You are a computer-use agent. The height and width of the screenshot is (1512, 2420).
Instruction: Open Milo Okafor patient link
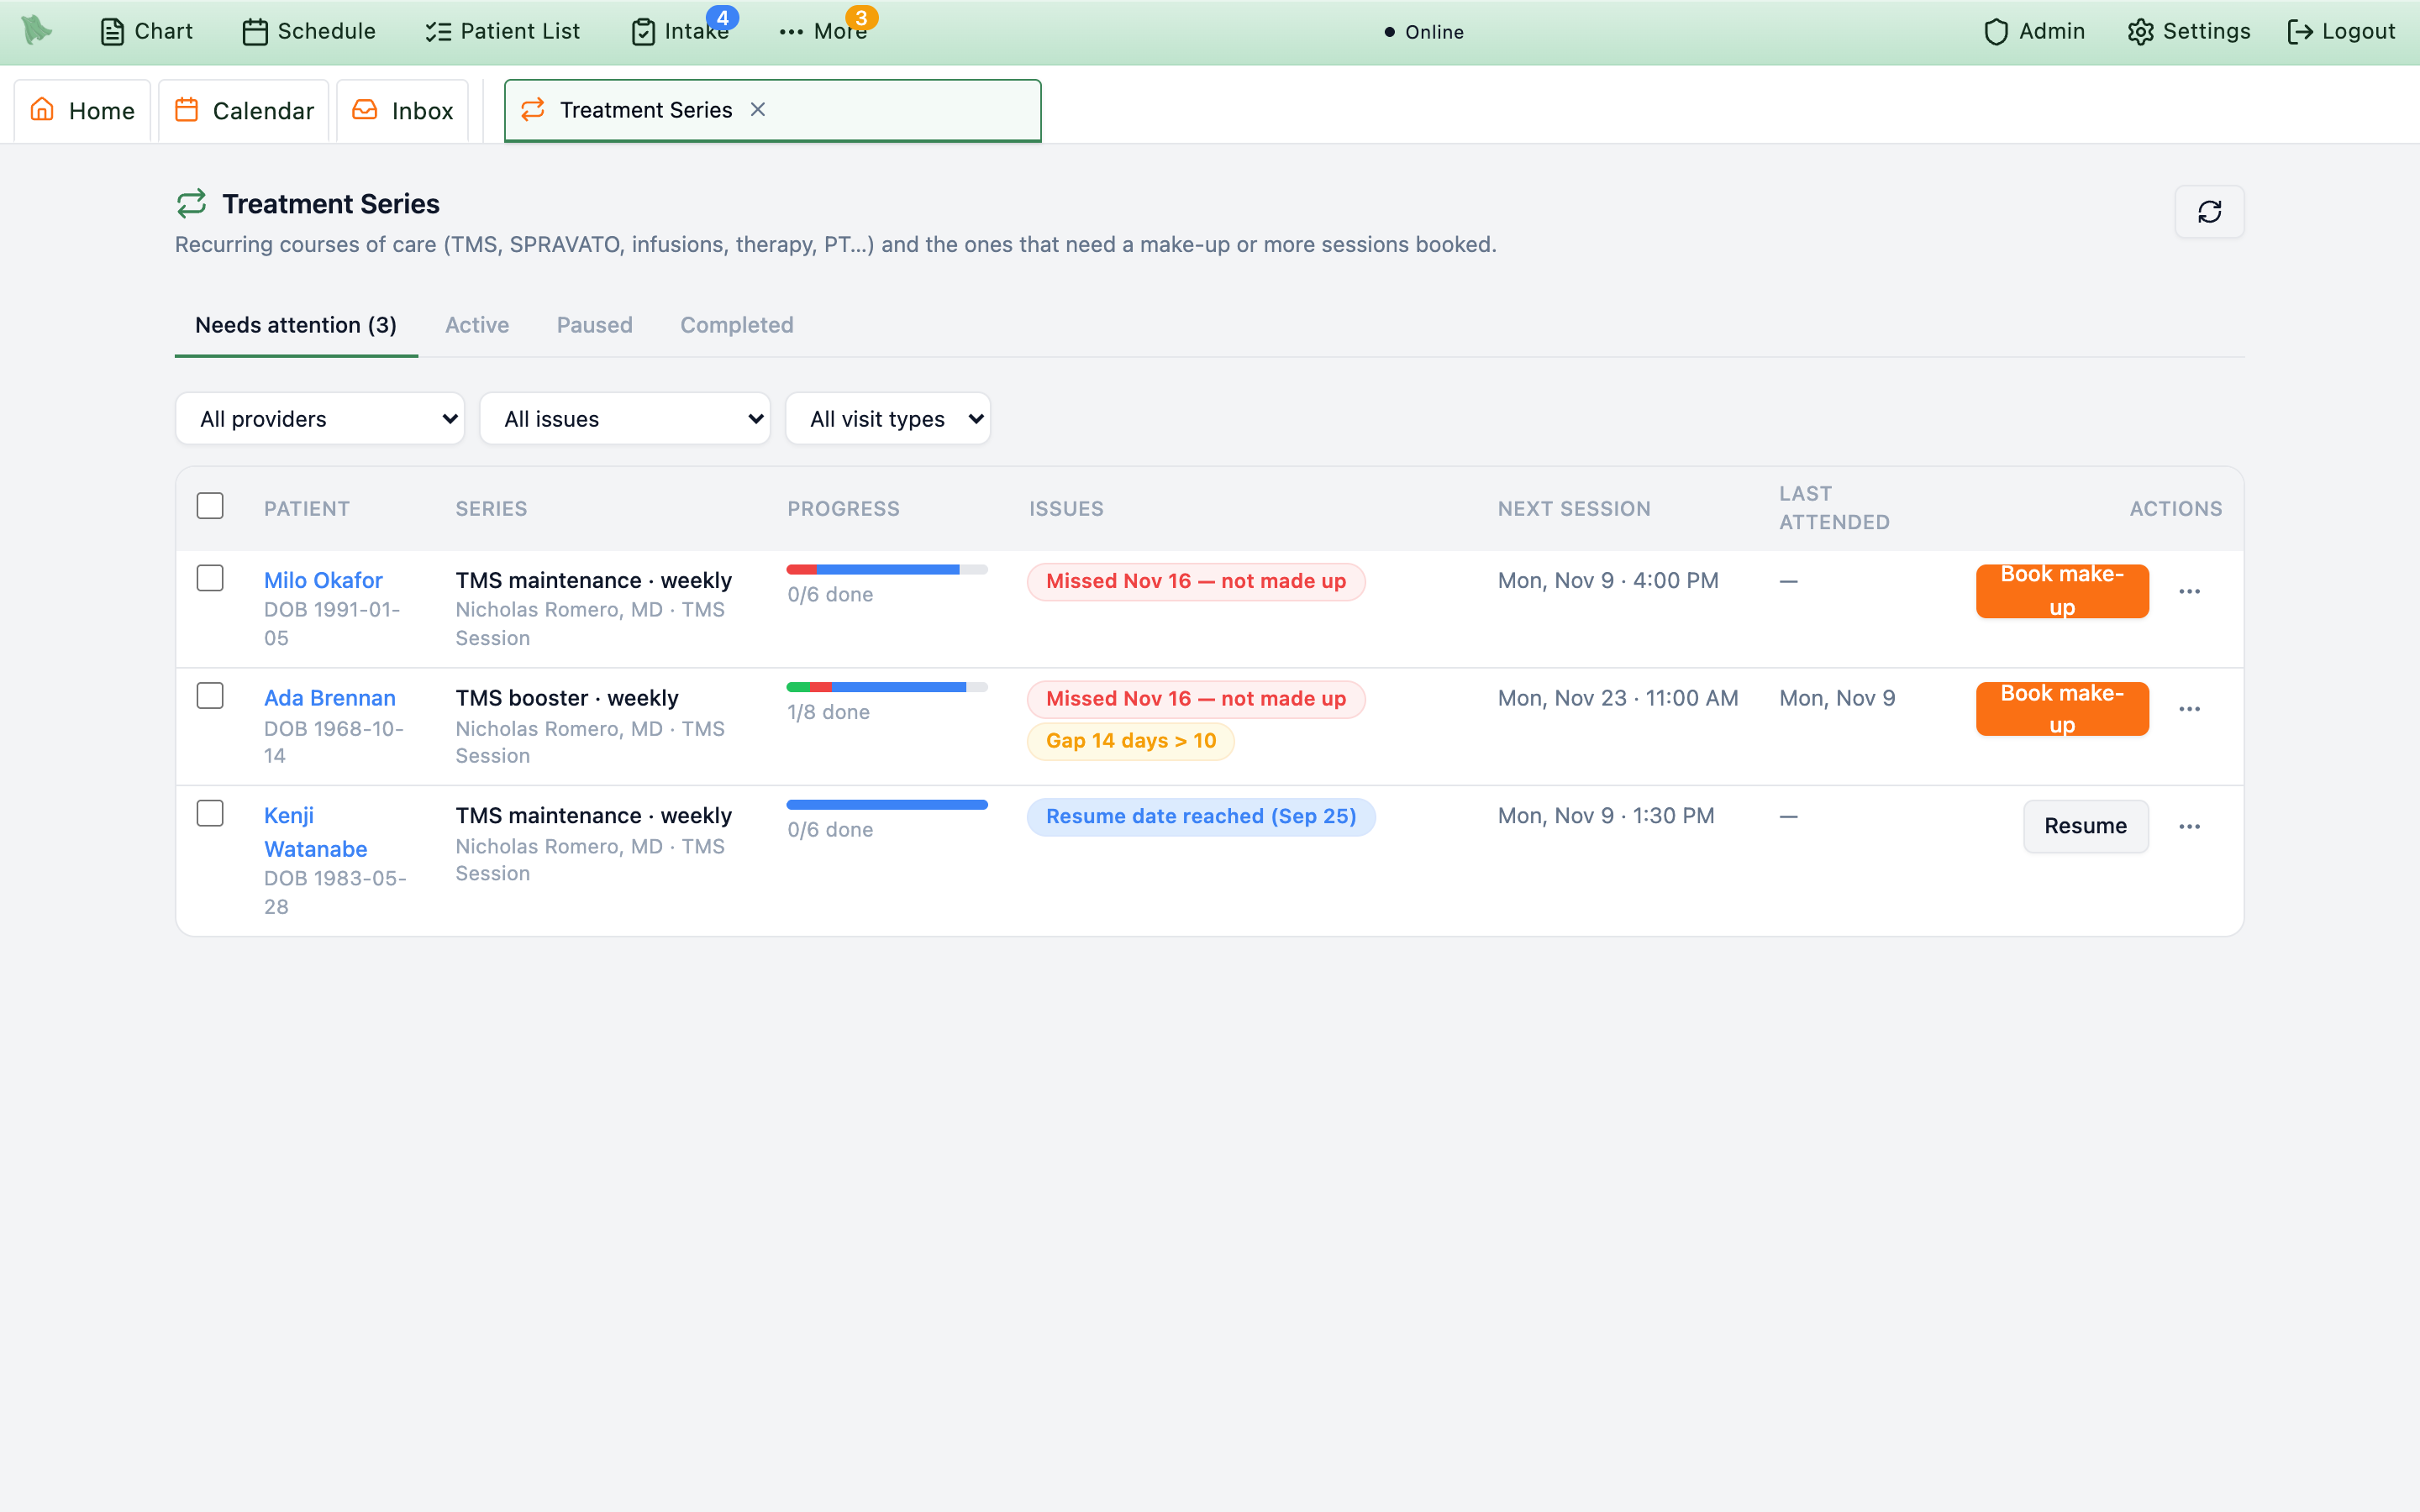pyautogui.click(x=323, y=580)
